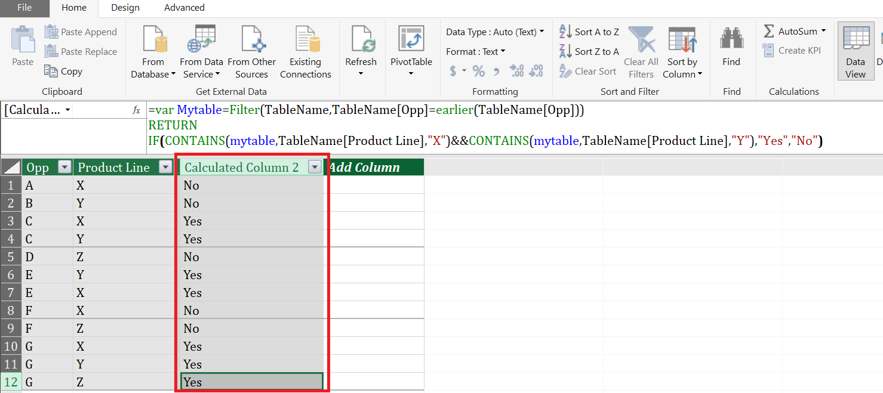Viewport: 883px width, 393px height.
Task: Apply percent format to column
Action: [x=478, y=72]
